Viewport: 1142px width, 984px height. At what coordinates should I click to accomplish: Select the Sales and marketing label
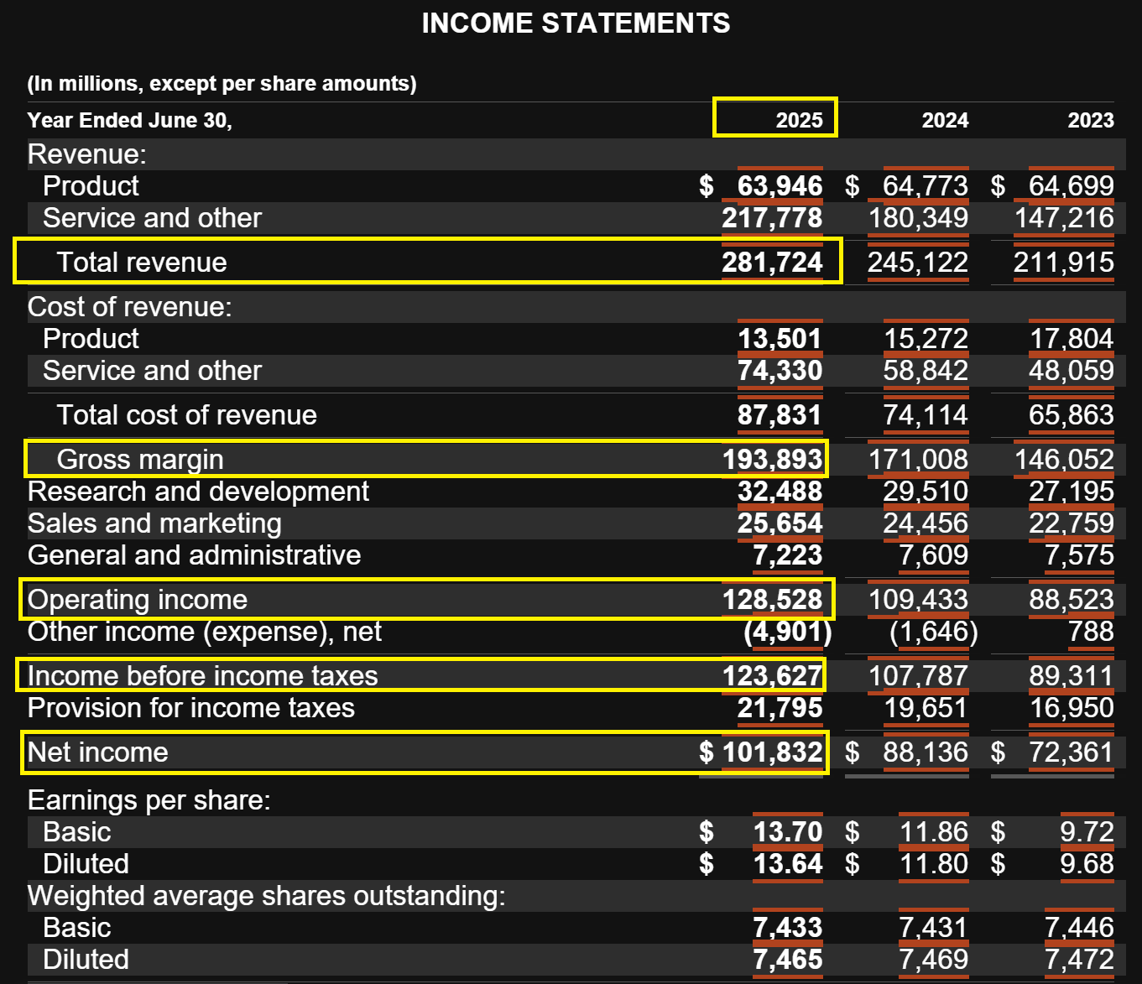[x=154, y=523]
